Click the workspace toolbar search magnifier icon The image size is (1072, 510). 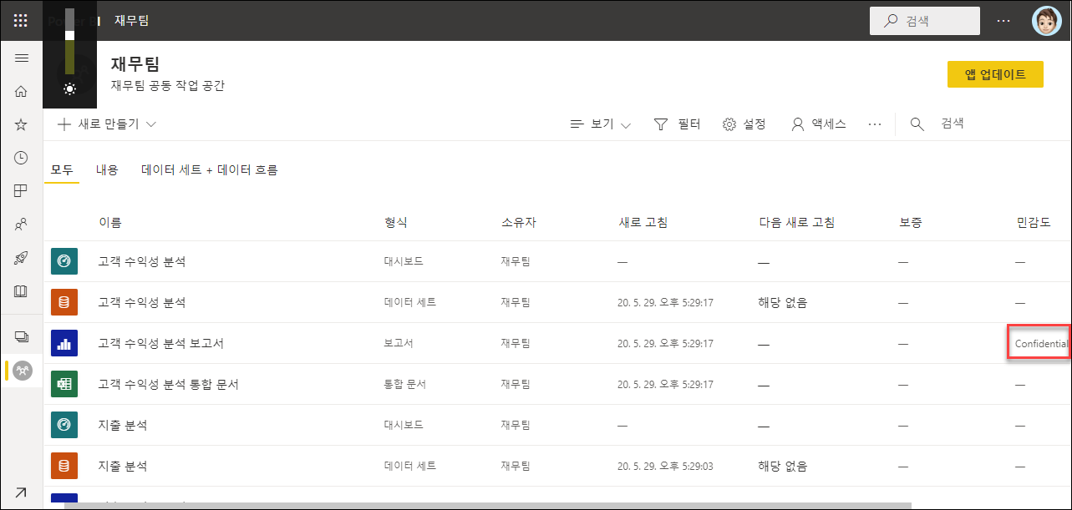917,124
